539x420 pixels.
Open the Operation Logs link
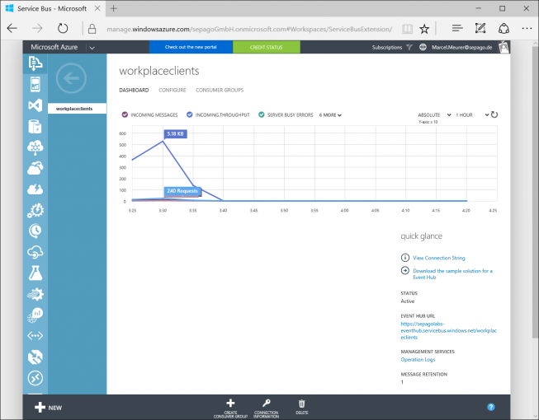pyautogui.click(x=418, y=359)
